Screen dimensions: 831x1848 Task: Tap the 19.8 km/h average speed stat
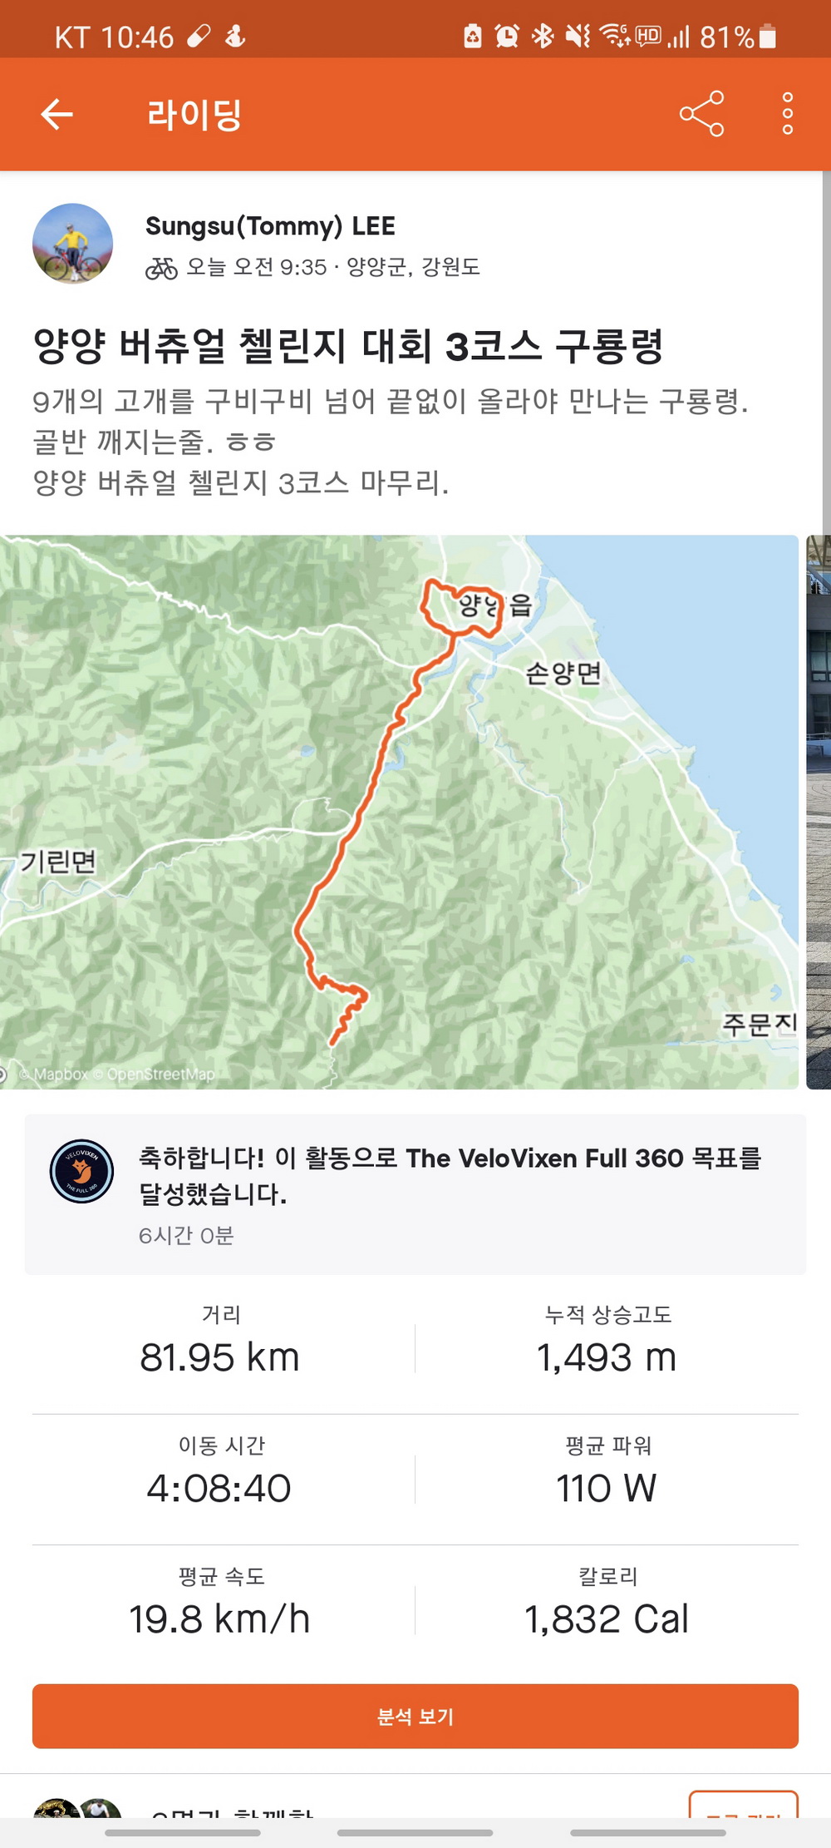click(219, 1618)
